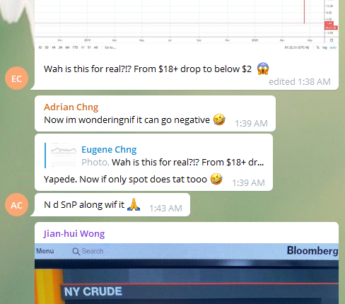This screenshot has width=345, height=304.
Task: Click the screaming face emoji
Action: [263, 69]
